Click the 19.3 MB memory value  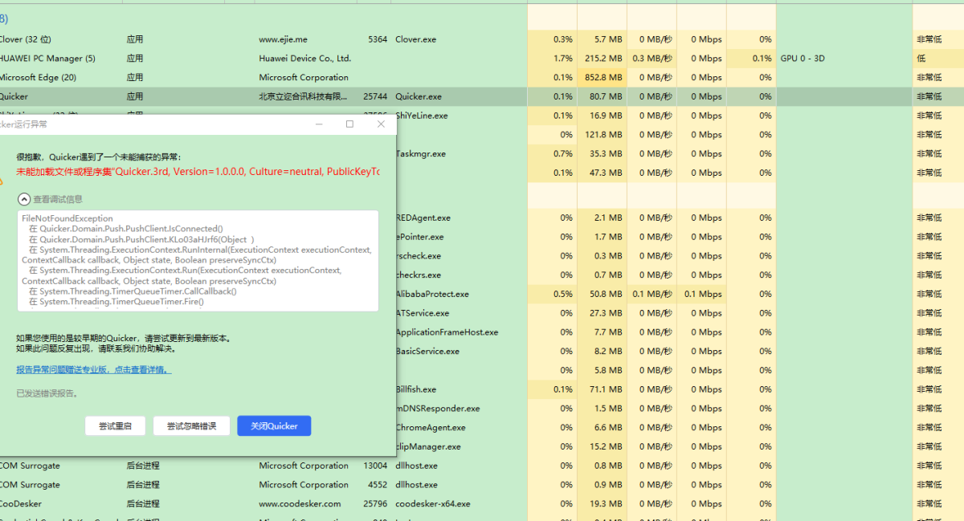(606, 504)
